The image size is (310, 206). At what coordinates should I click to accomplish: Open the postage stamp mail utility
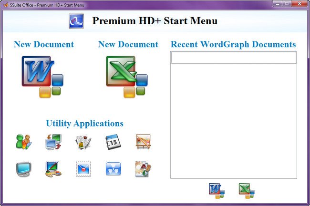(83, 169)
